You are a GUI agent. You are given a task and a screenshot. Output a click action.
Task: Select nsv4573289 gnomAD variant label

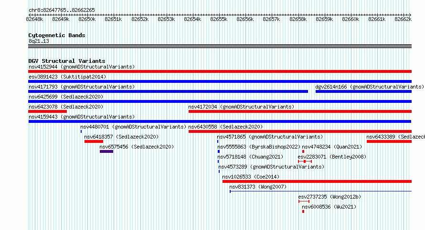point(271,167)
